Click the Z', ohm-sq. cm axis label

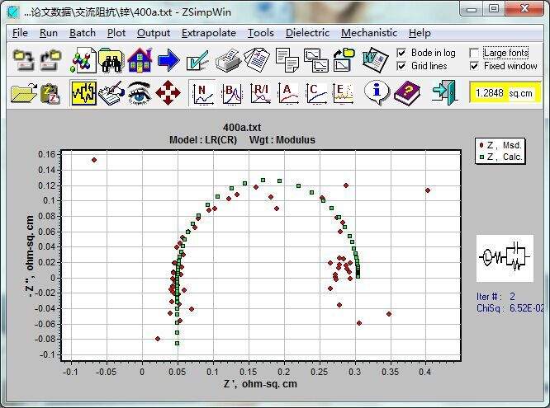pos(260,384)
